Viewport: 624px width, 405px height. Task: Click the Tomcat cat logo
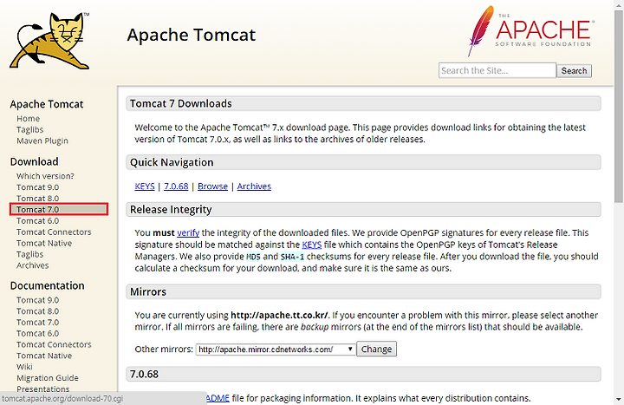pyautogui.click(x=50, y=41)
